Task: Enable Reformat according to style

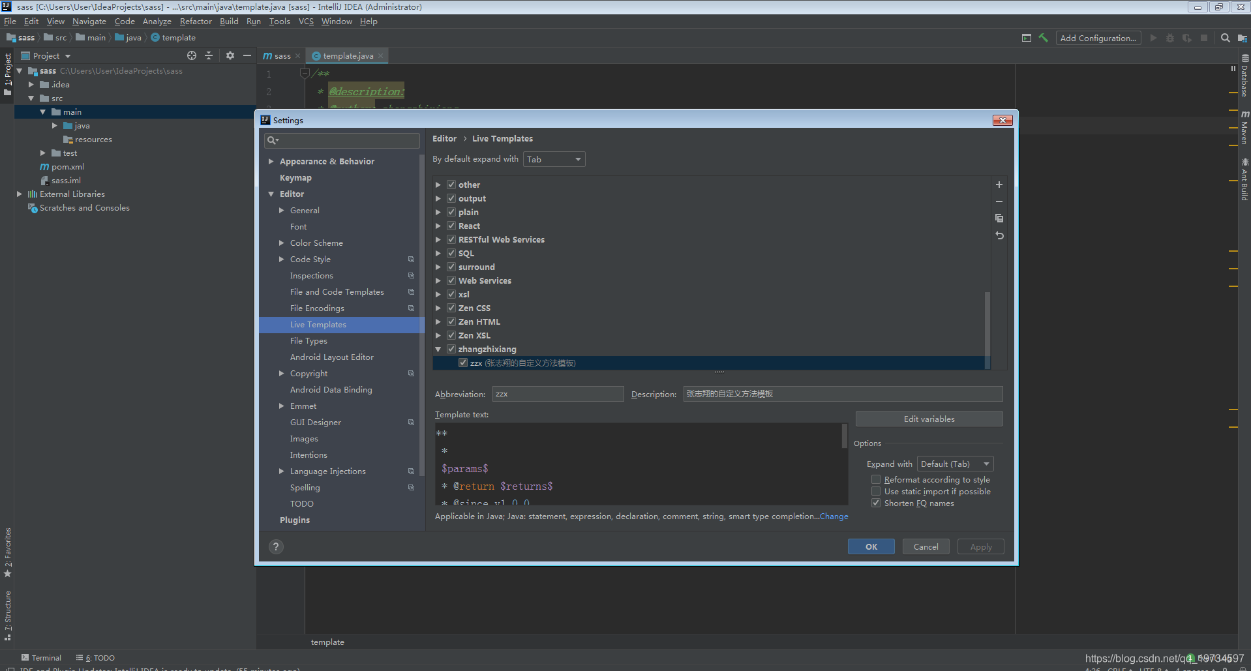Action: tap(876, 479)
